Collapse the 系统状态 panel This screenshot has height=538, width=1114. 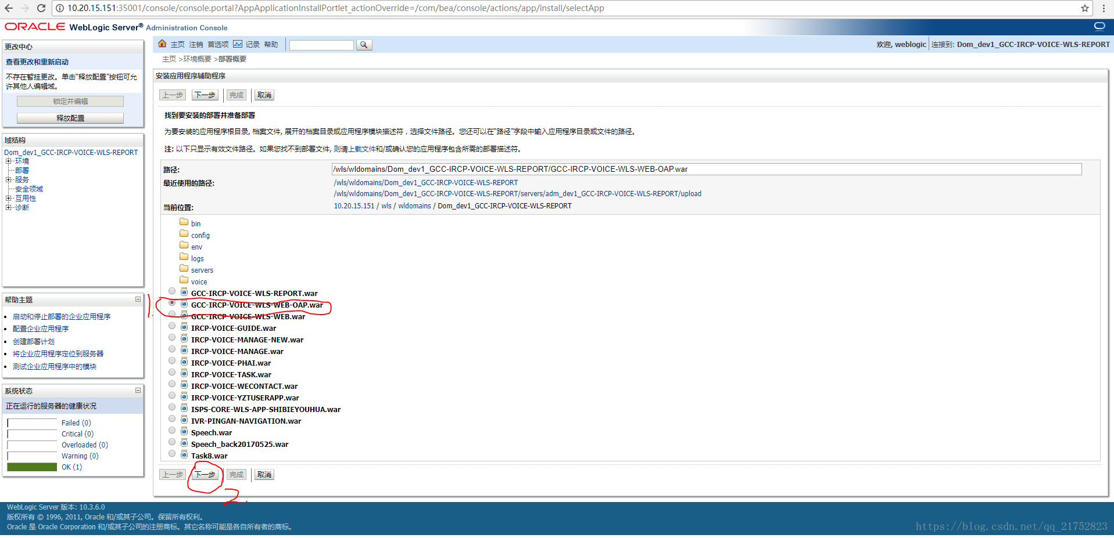(x=138, y=391)
